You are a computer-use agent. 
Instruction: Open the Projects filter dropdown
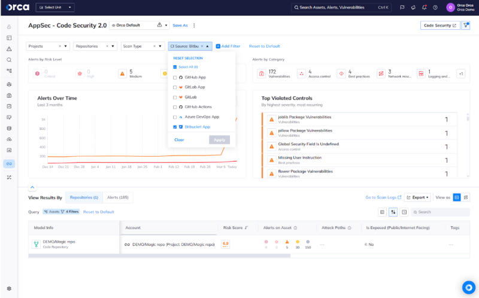[48, 46]
